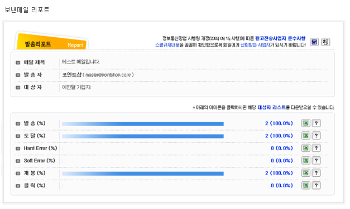The width and height of the screenshot is (350, 209).
Task: Download Excel list for 발송 (%) row
Action: click(x=306, y=123)
